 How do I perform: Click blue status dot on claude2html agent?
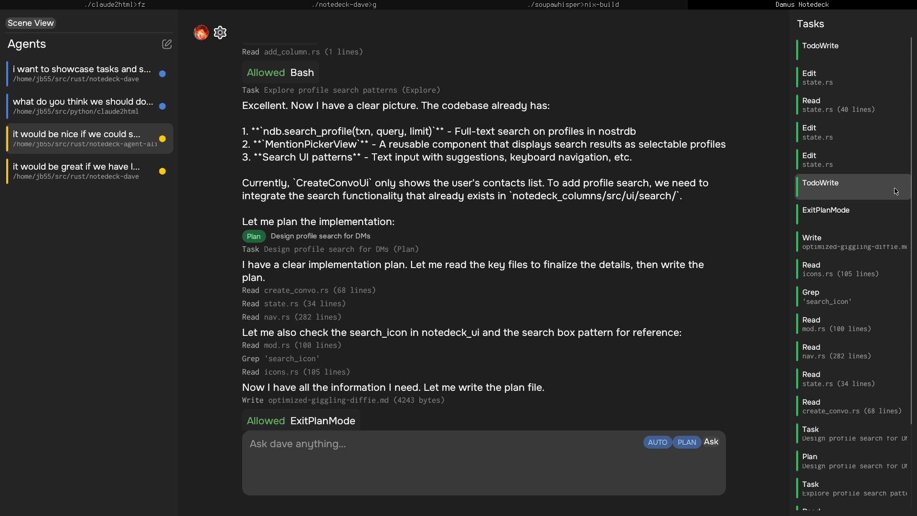[162, 107]
